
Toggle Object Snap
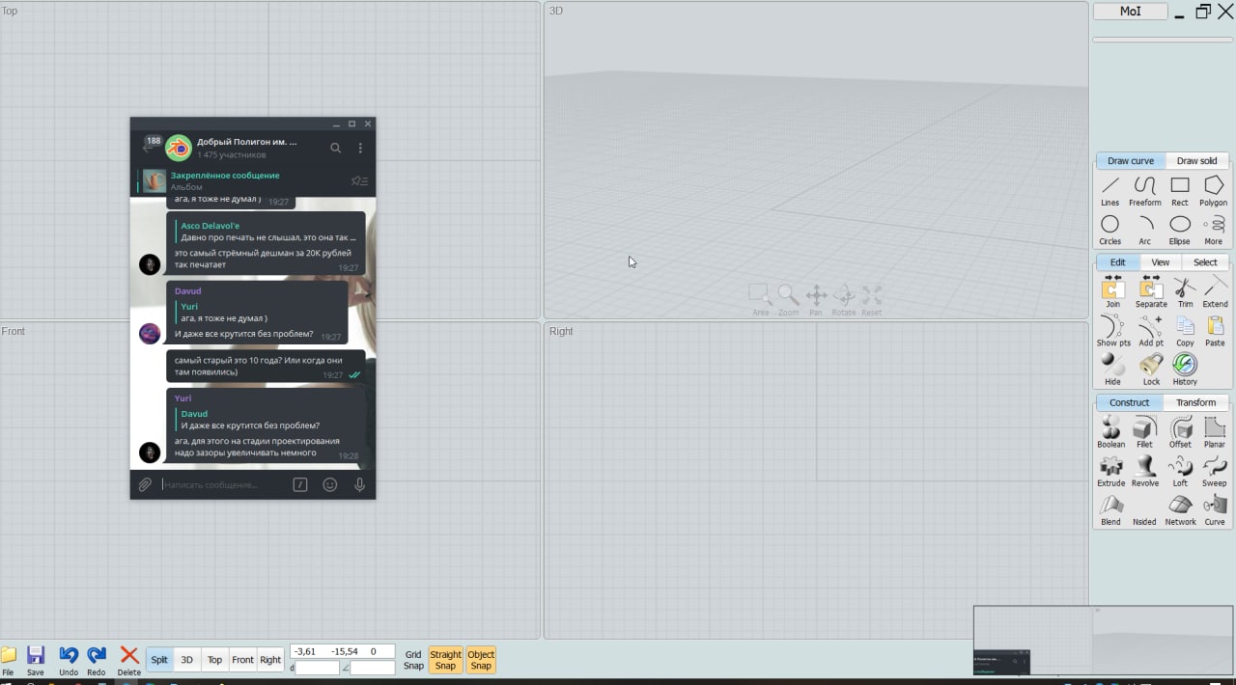pos(481,660)
